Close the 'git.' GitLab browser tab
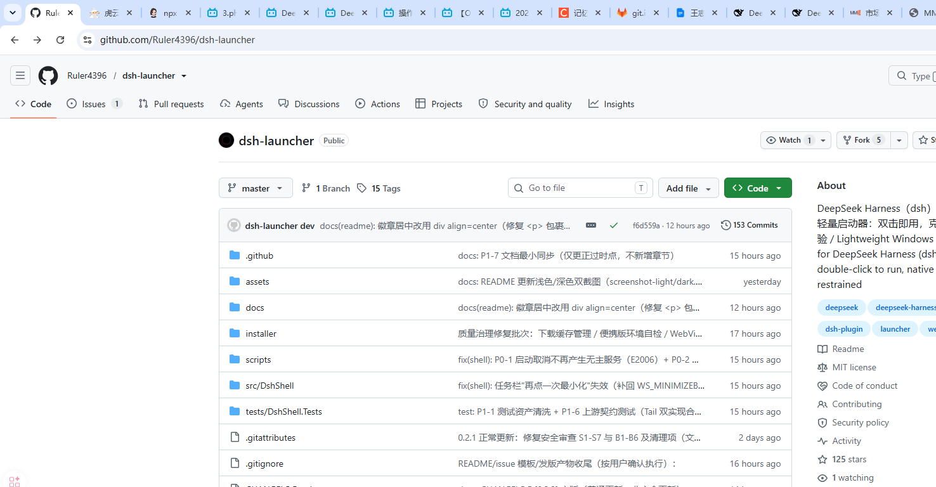This screenshot has height=487, width=936. point(656,13)
